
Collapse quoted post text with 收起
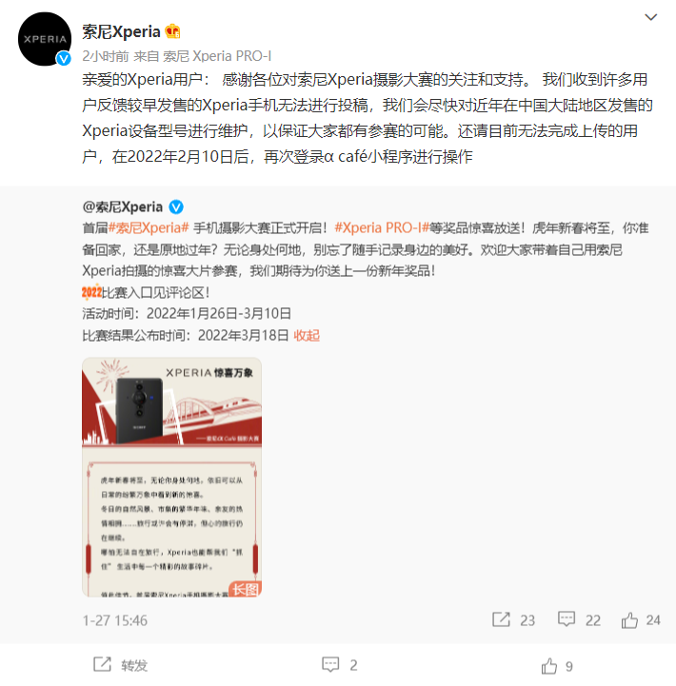tap(307, 336)
